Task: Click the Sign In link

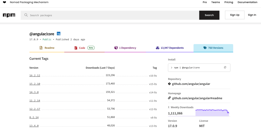Action: click(x=252, y=15)
